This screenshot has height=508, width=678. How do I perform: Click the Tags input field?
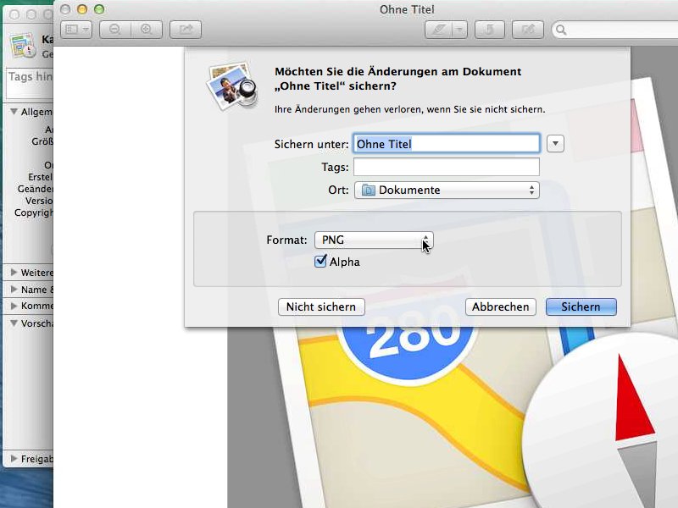(x=447, y=167)
